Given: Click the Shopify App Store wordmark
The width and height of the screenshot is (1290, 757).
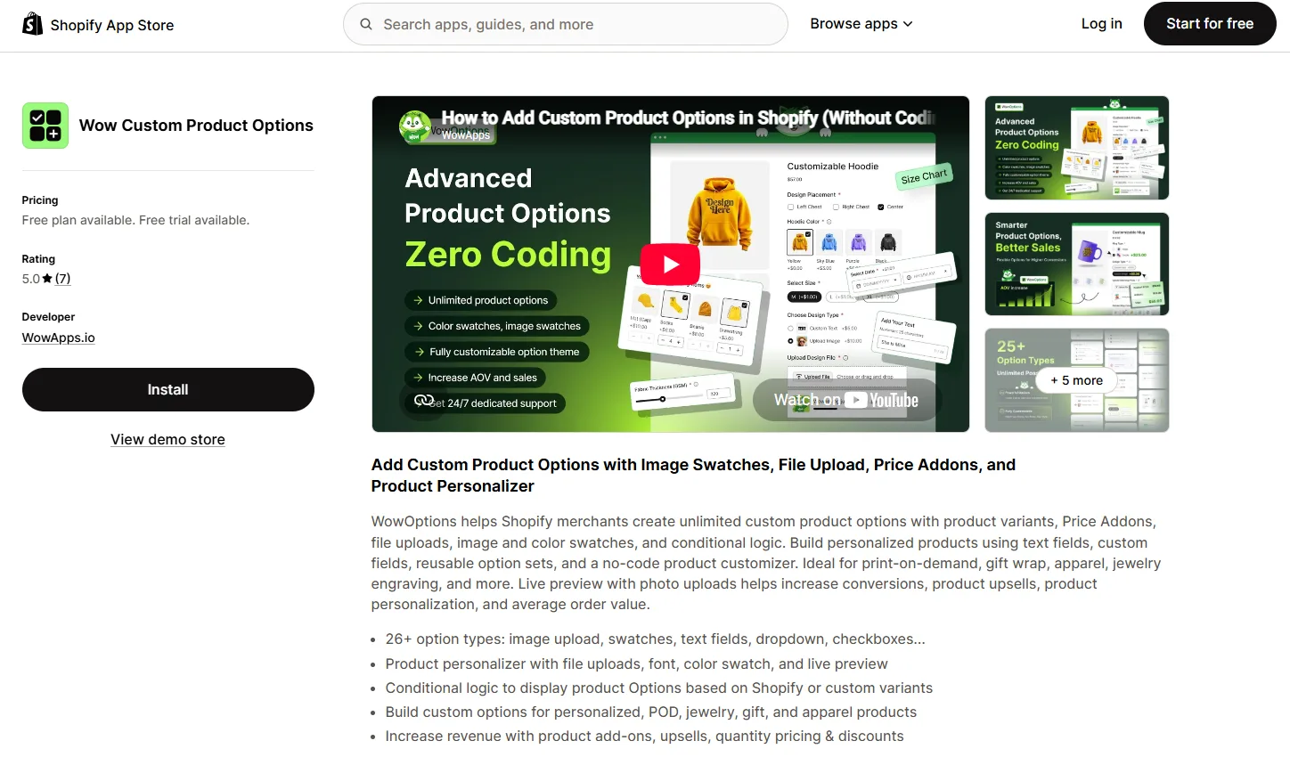Looking at the screenshot, I should (x=112, y=25).
